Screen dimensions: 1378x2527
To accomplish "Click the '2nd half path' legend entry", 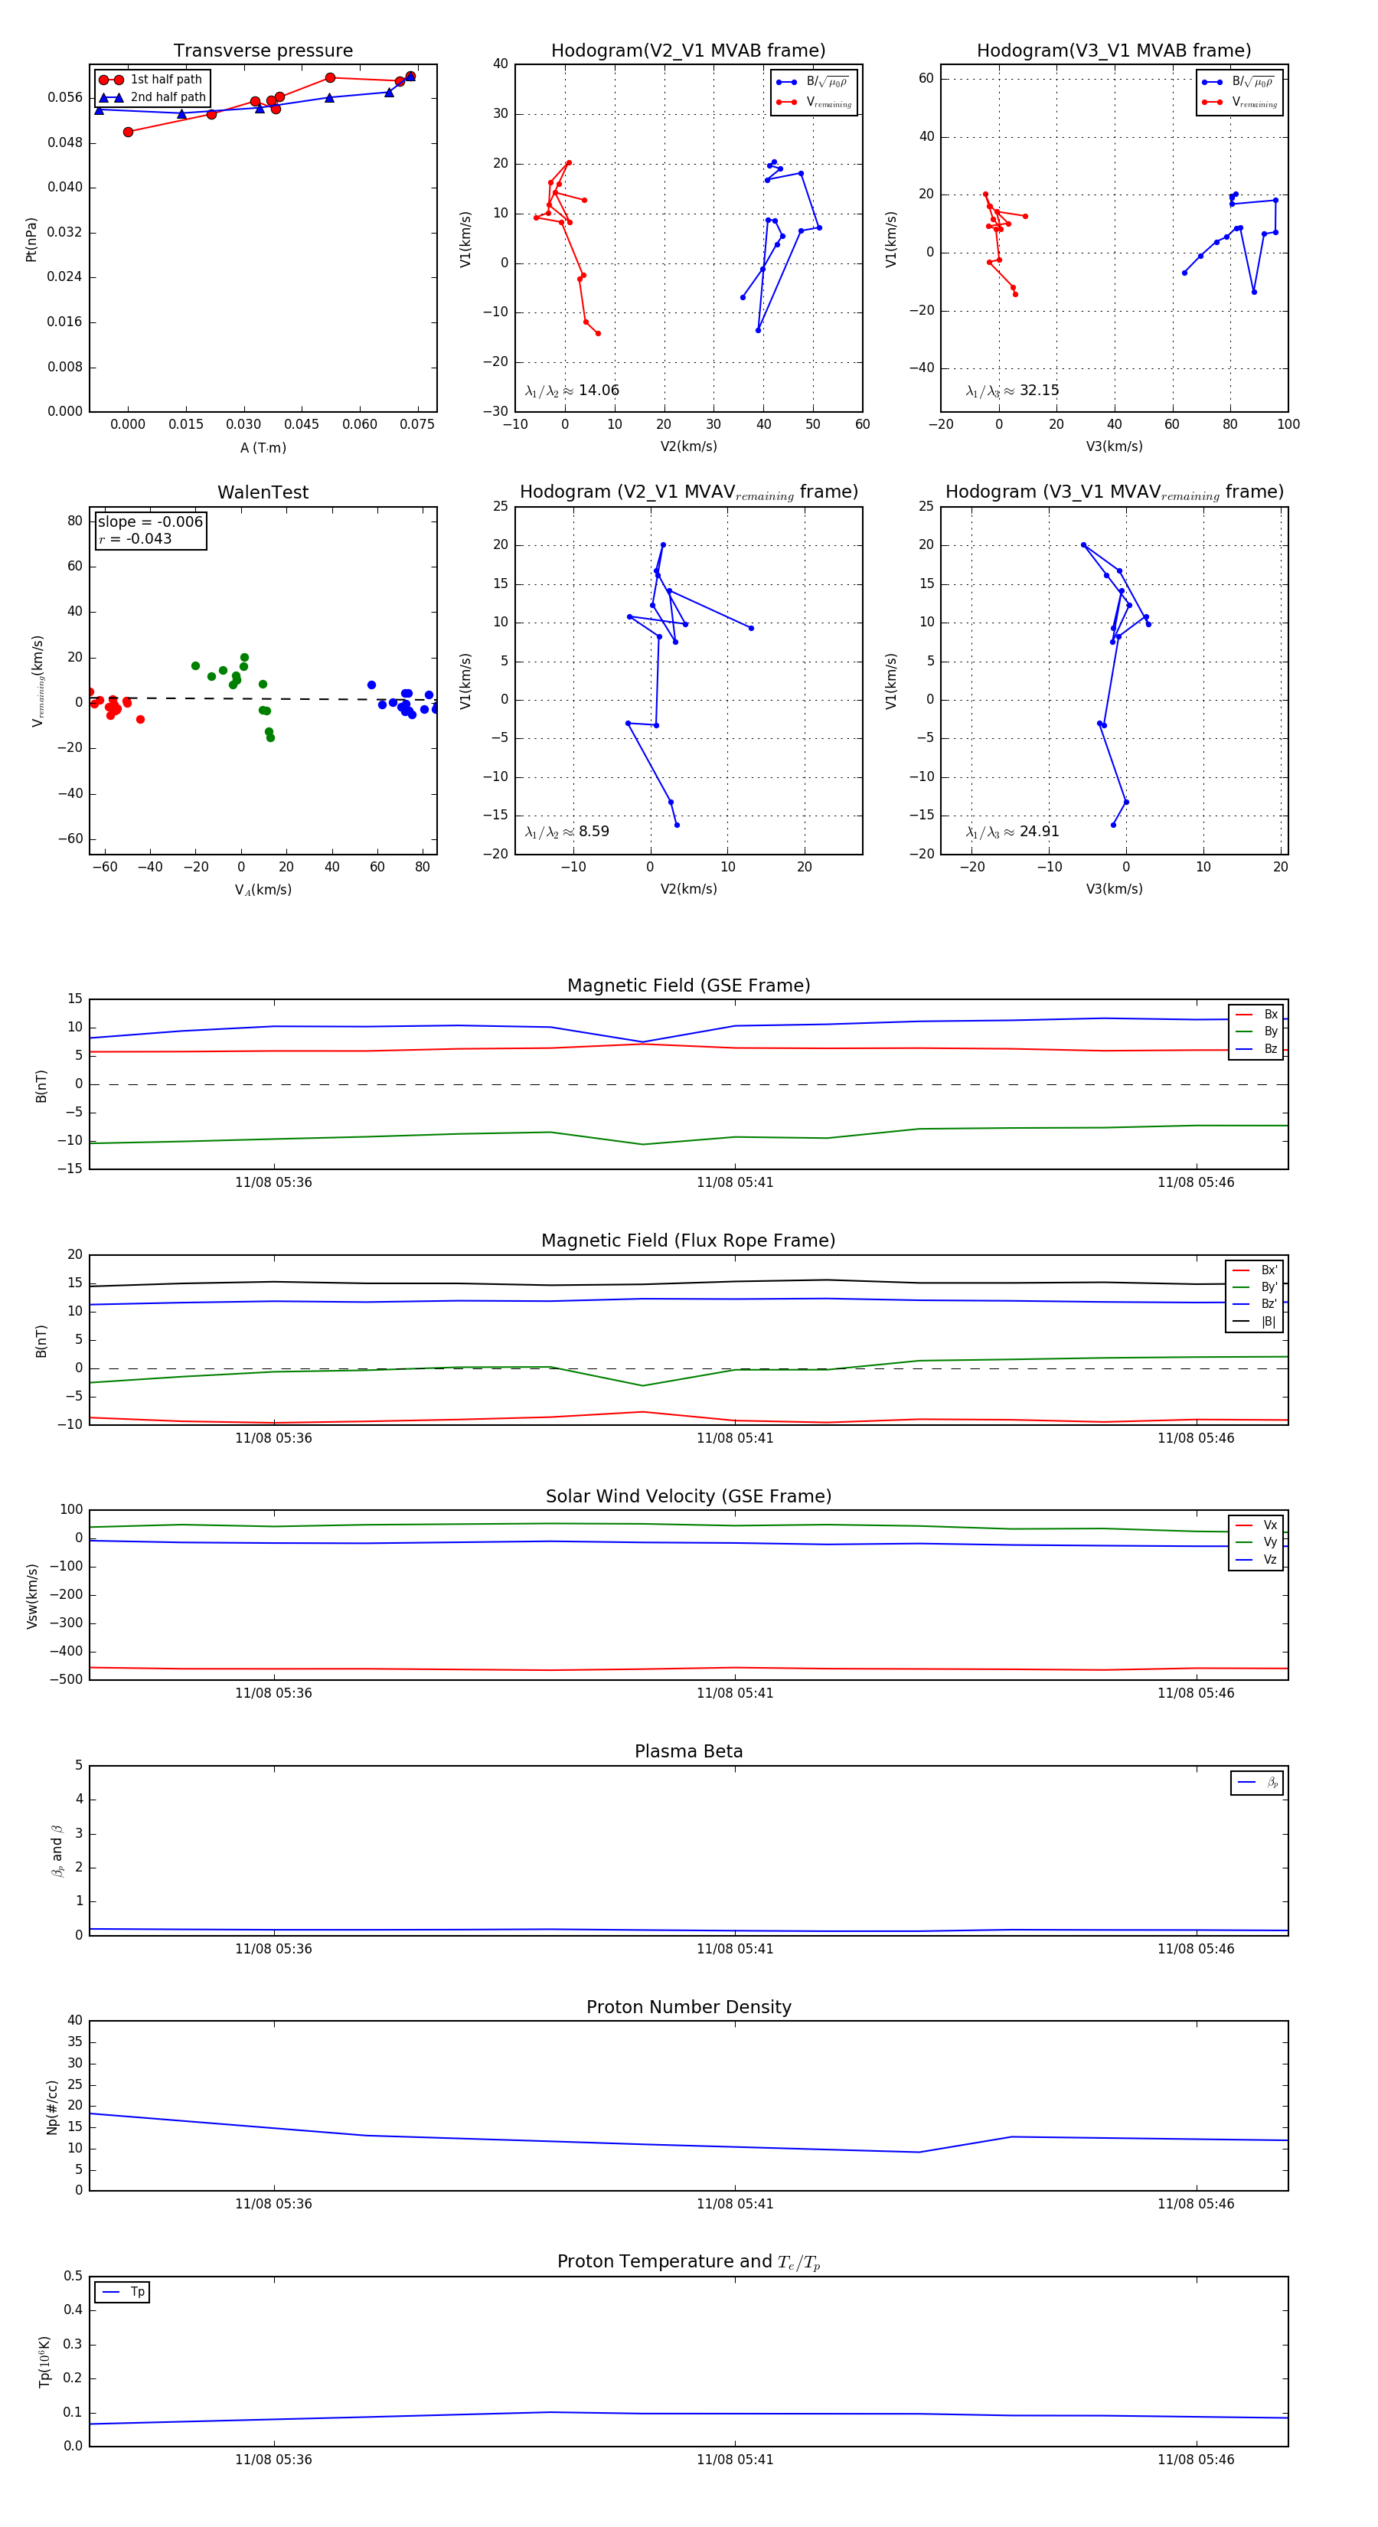I will (154, 97).
